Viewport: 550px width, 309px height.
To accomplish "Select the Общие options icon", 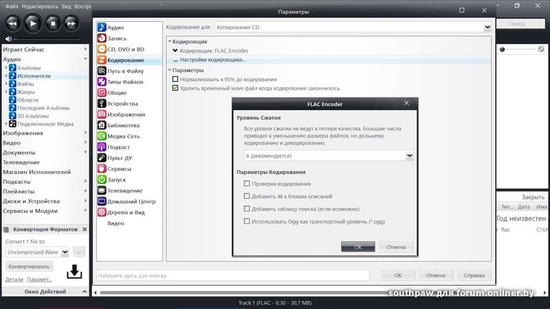I will 102,92.
